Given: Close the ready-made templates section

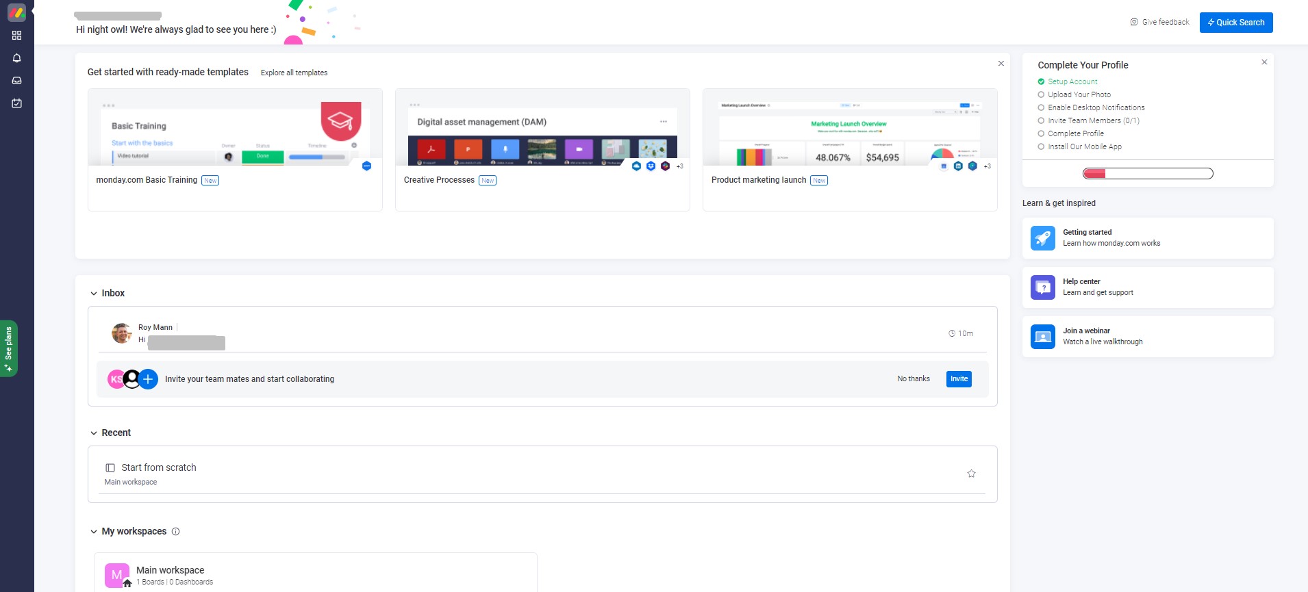Looking at the screenshot, I should click(x=1001, y=63).
